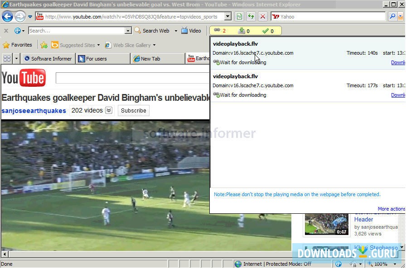The height and width of the screenshot is (268, 406).
Task: Click Wait for downloading icon in second entry
Action: tap(216, 95)
